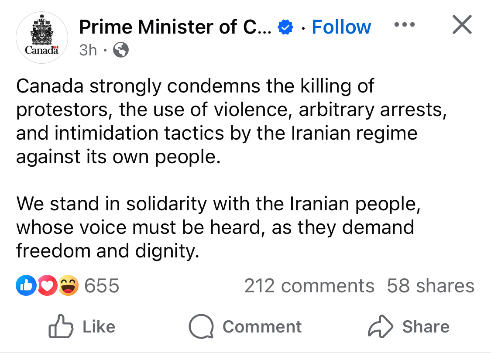Click the curved arrow Share icon
The width and height of the screenshot is (491, 353).
(x=380, y=327)
